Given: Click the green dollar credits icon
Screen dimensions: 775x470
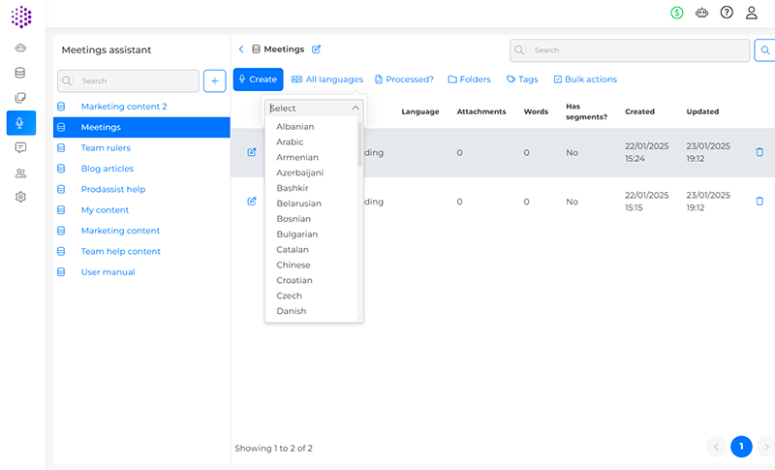Looking at the screenshot, I should (677, 13).
